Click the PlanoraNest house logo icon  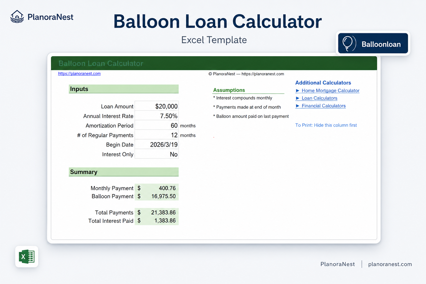click(17, 17)
